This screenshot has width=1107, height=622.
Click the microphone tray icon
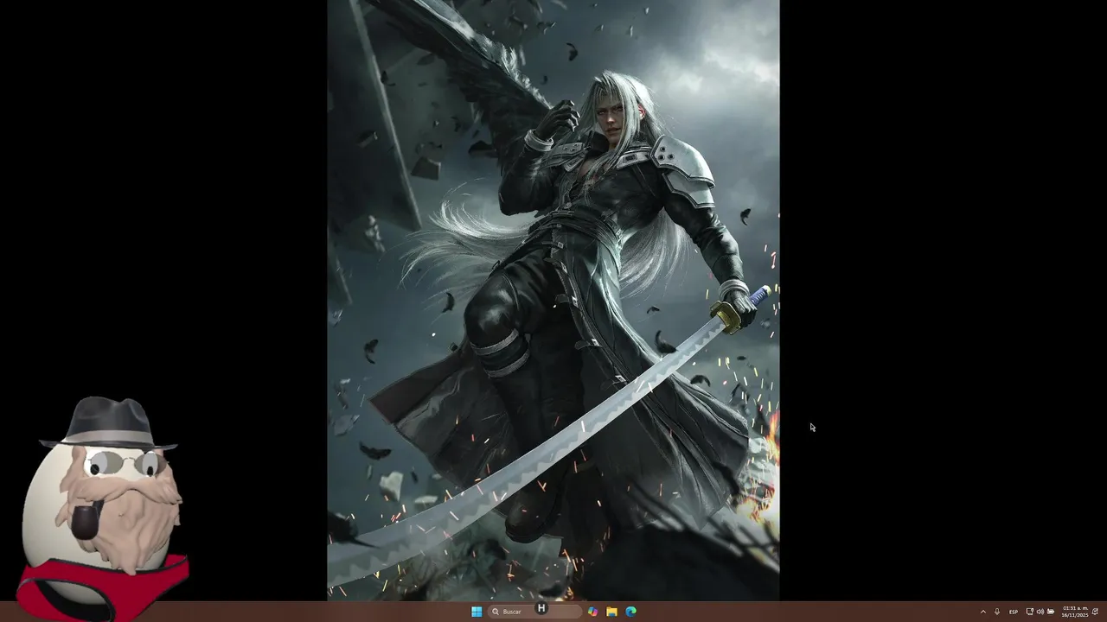[x=997, y=612]
